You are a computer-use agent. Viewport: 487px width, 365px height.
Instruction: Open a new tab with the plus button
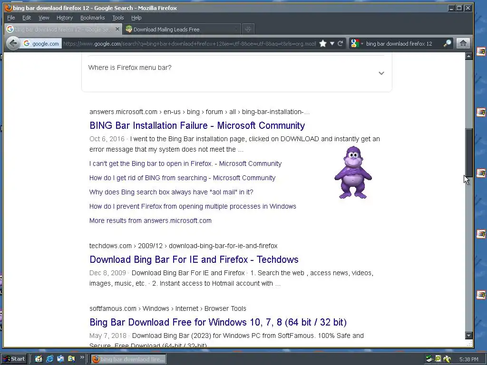(x=248, y=29)
